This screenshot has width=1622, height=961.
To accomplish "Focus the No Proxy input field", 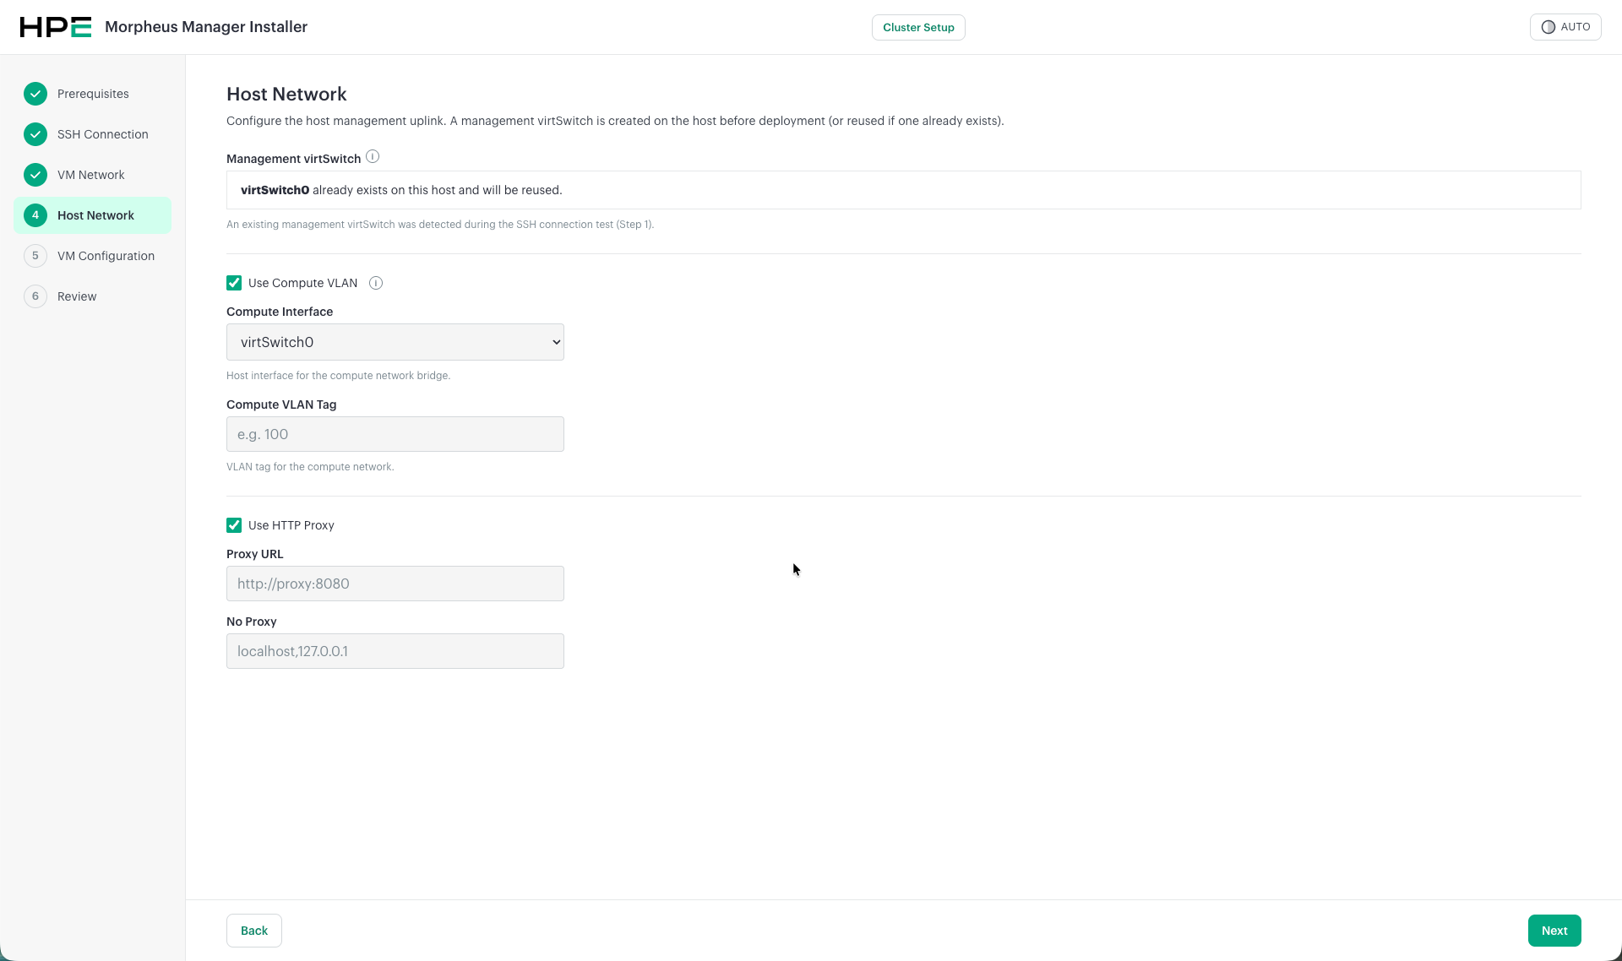I will point(395,651).
